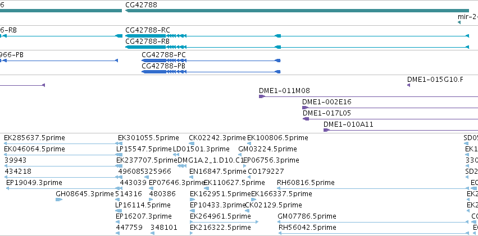The height and width of the screenshot is (236, 478).
Task: Select EST LP16114.5prime
Action: pyautogui.click(x=143, y=205)
